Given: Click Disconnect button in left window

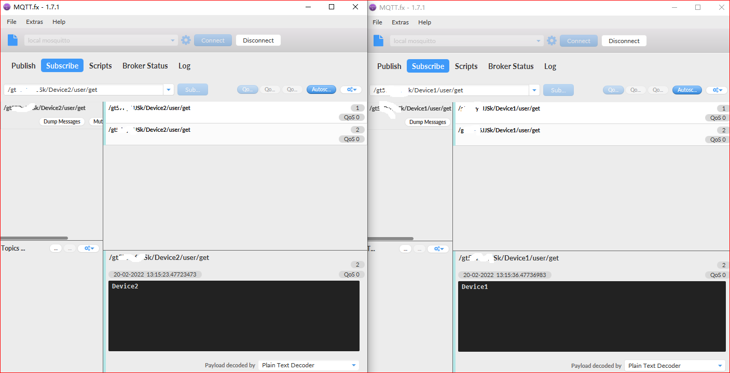Looking at the screenshot, I should tap(258, 40).
